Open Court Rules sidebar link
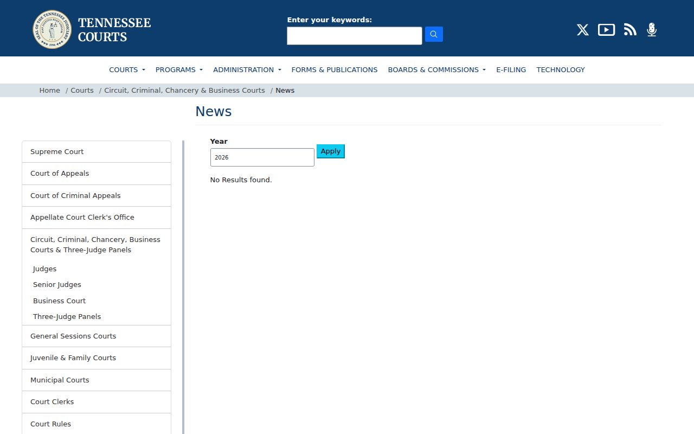This screenshot has width=694, height=434. tap(97, 424)
